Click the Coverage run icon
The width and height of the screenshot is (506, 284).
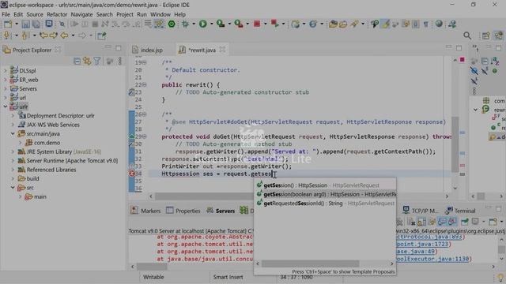click(221, 24)
